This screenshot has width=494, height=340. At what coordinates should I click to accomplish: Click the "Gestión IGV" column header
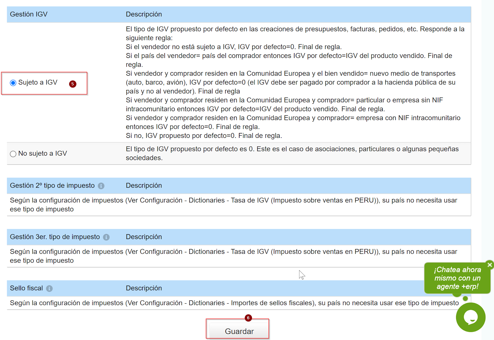pos(29,14)
